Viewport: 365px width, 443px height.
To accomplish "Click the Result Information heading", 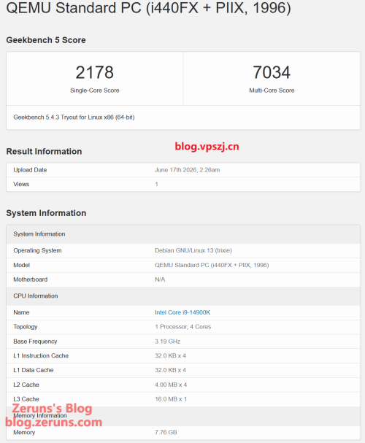I will (44, 151).
